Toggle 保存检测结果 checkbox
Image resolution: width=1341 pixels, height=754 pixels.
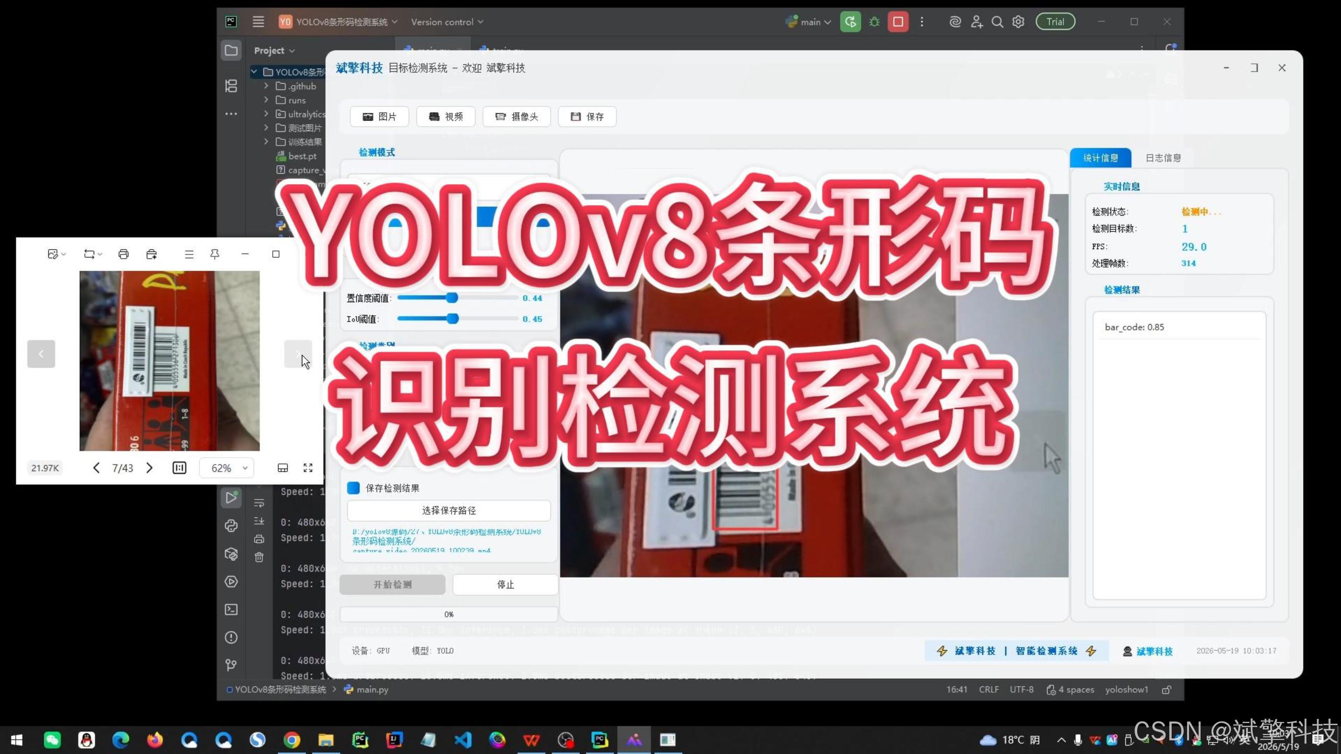click(354, 488)
